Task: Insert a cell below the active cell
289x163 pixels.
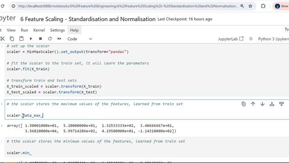Action: point(281,104)
